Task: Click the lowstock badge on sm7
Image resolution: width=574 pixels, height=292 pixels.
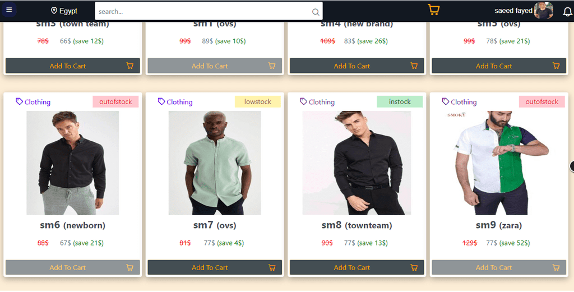Action: [x=258, y=102]
